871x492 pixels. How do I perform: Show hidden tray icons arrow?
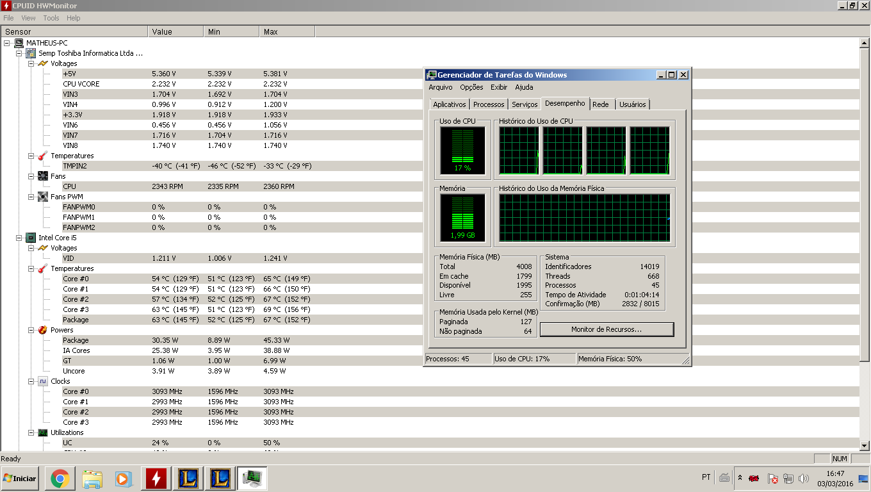click(740, 478)
